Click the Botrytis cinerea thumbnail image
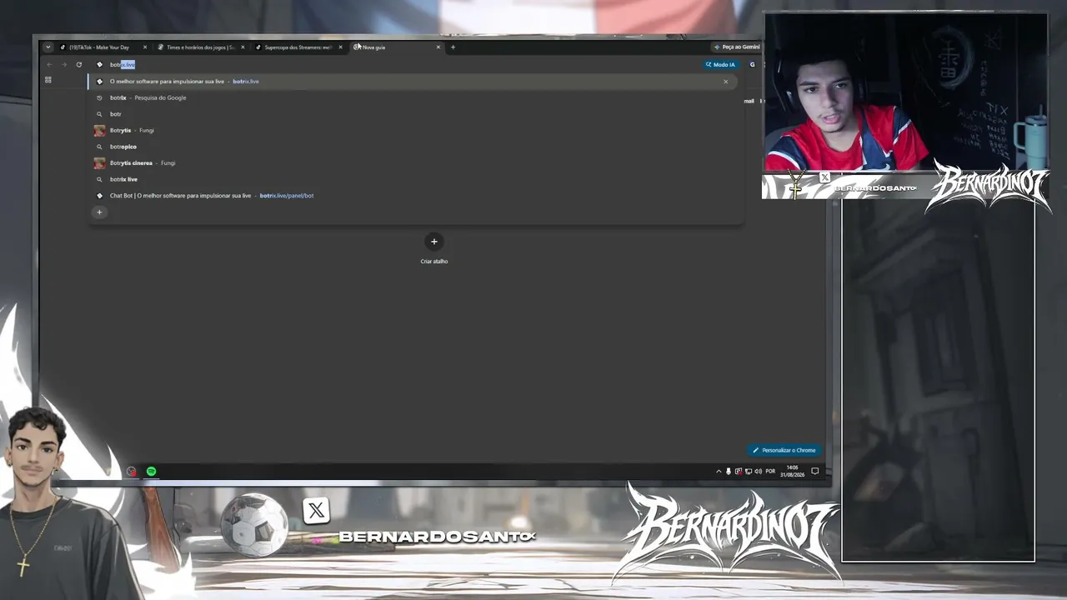 click(x=99, y=162)
